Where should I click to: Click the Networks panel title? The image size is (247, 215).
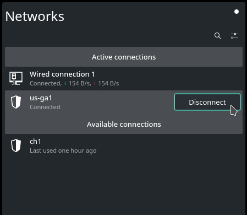(35, 17)
